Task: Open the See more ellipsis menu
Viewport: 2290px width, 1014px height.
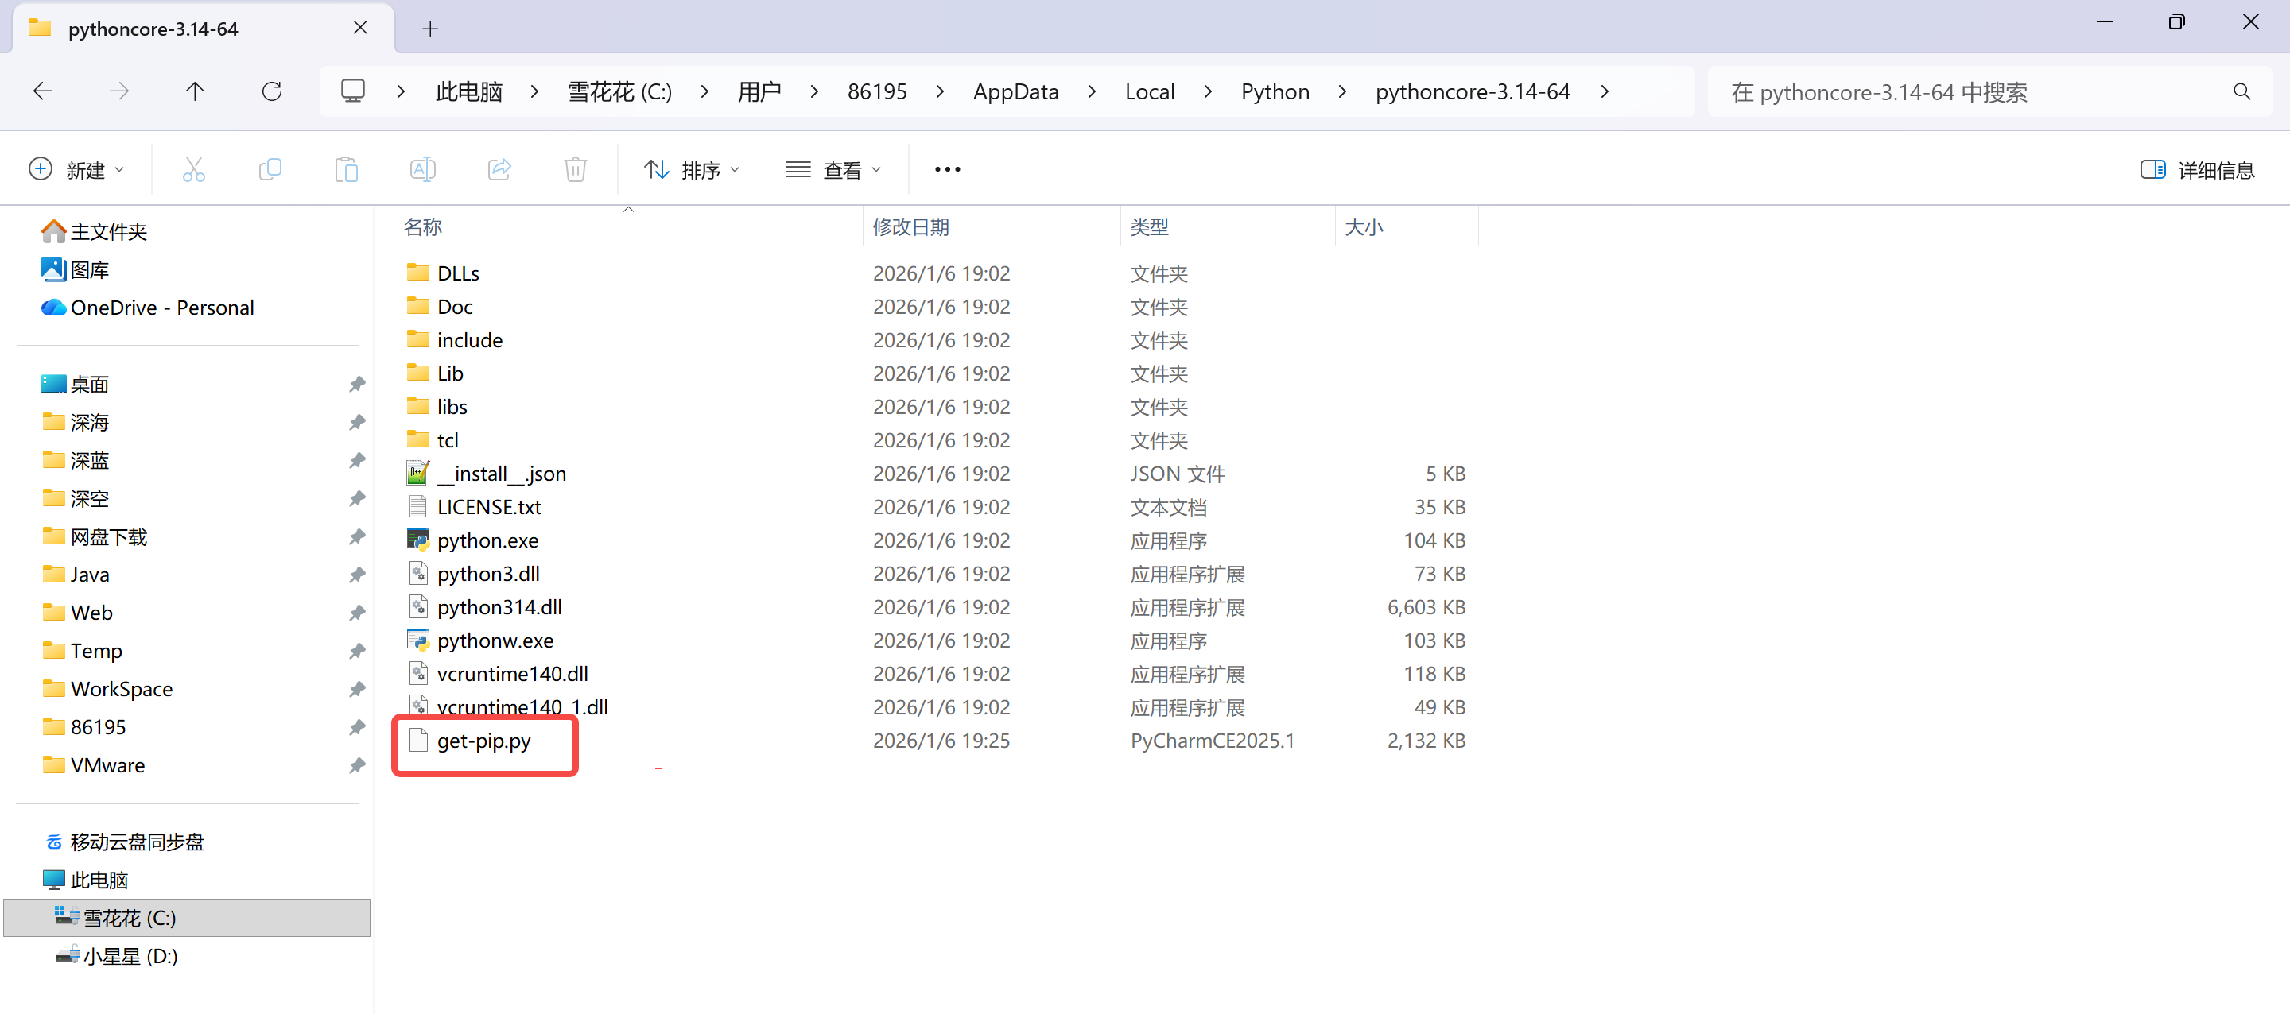Action: pos(947,168)
